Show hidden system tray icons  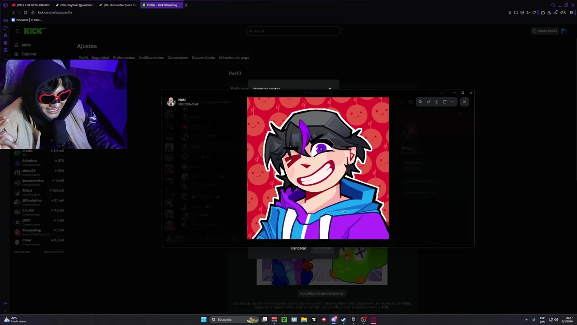[x=526, y=320]
